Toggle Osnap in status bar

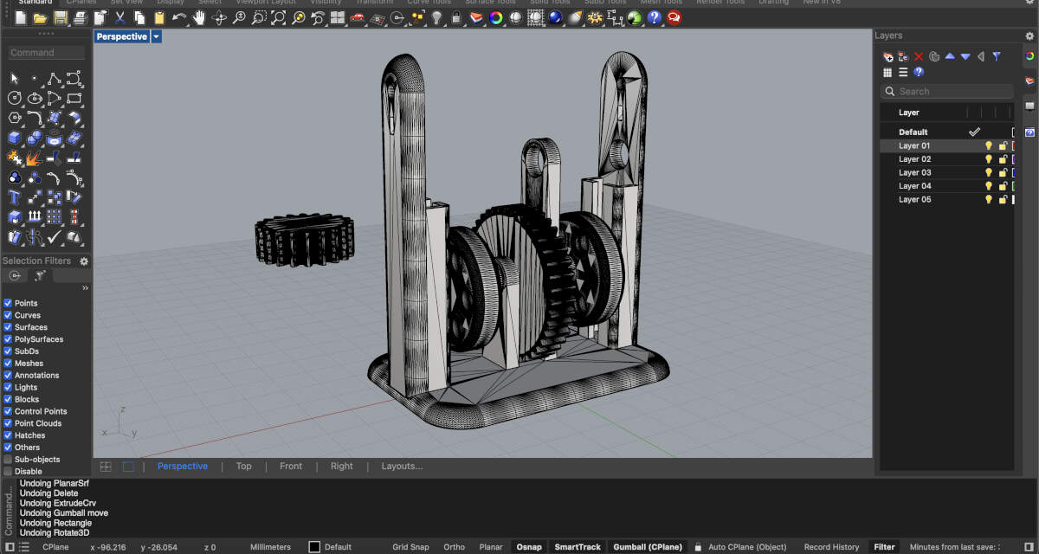(x=529, y=547)
